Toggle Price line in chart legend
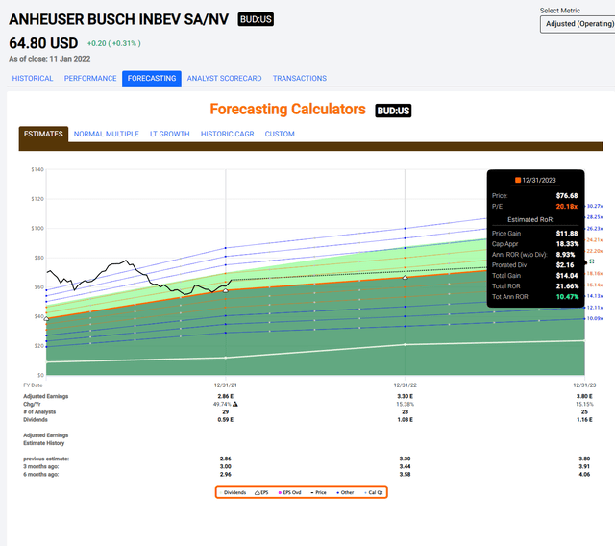This screenshot has width=615, height=546. click(318, 492)
